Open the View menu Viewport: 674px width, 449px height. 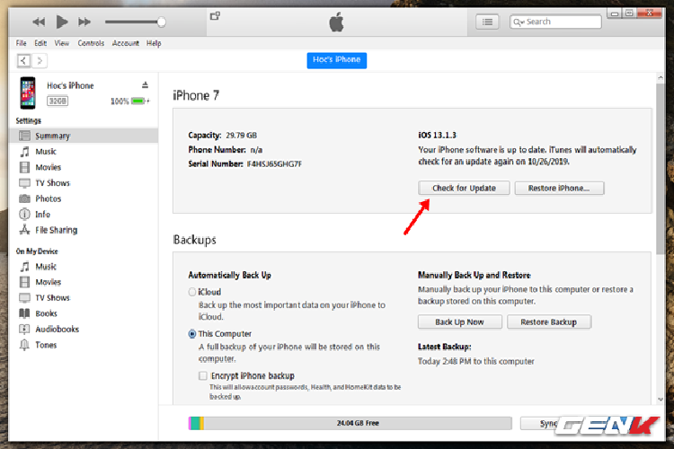tap(61, 43)
